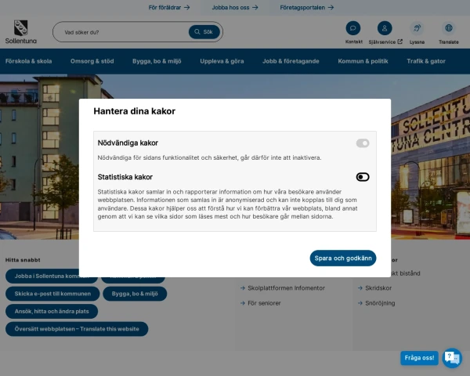Viewport: 470px width, 376px height.
Task: Click the Nödvändiga kakor toggle
Action: (x=362, y=143)
